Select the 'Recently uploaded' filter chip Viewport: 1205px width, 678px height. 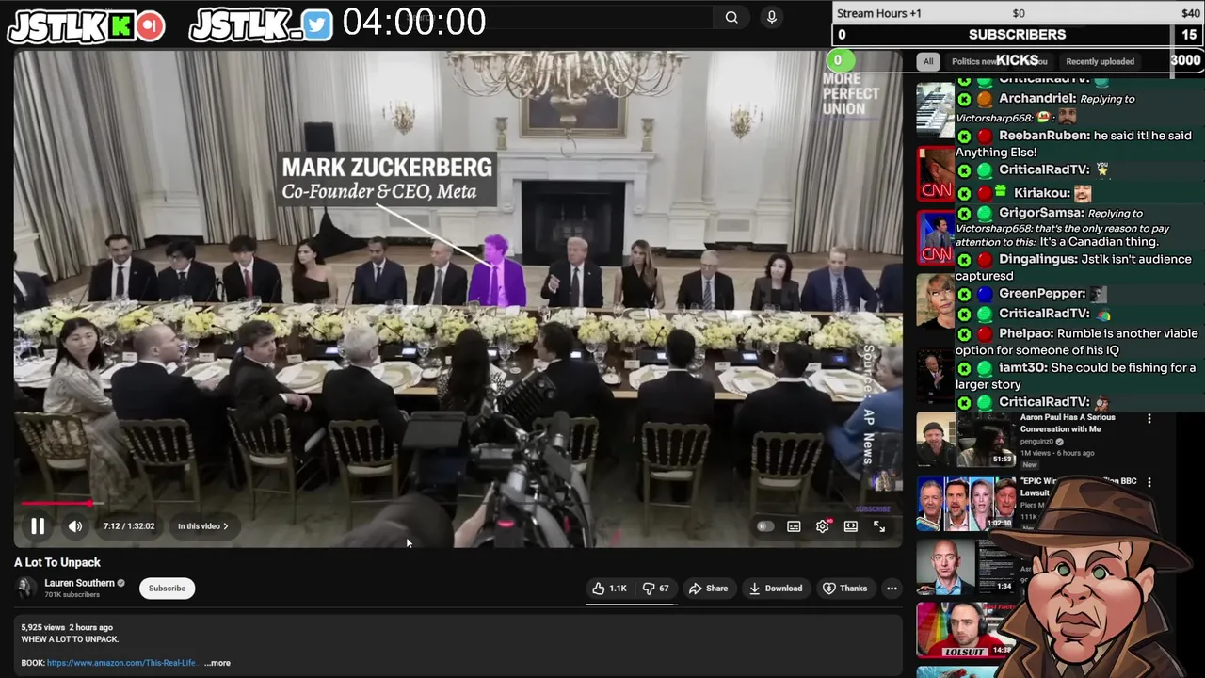[x=1100, y=61]
